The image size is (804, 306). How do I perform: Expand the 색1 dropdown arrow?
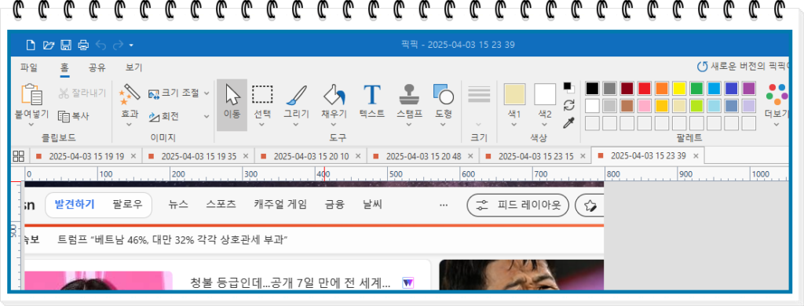(x=514, y=125)
